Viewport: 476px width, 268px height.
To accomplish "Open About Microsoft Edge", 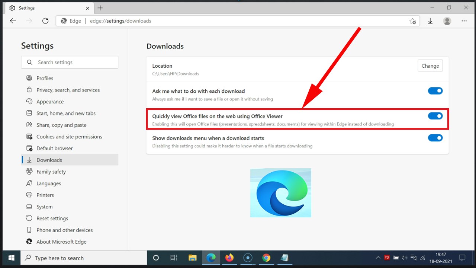I will pyautogui.click(x=61, y=242).
